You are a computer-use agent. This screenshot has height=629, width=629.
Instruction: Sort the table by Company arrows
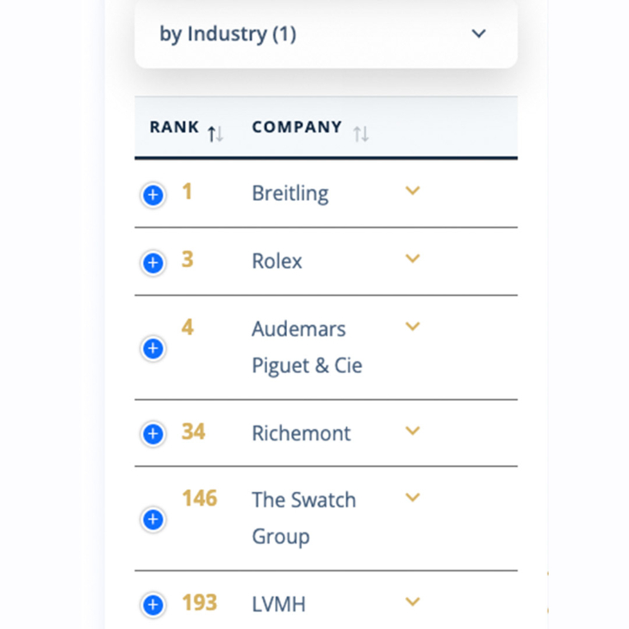point(361,134)
